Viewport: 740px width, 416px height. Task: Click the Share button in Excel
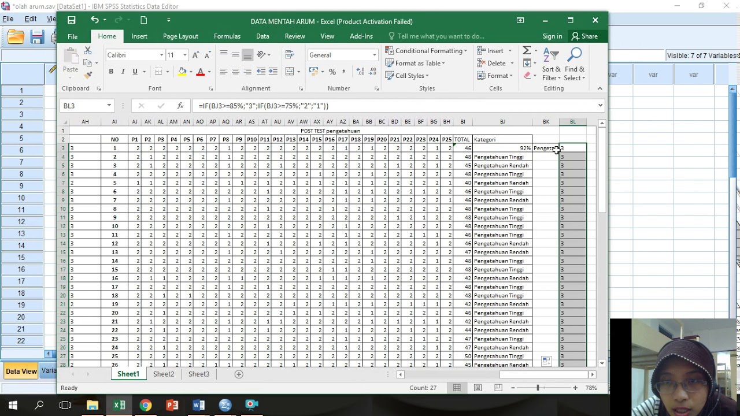click(x=584, y=36)
